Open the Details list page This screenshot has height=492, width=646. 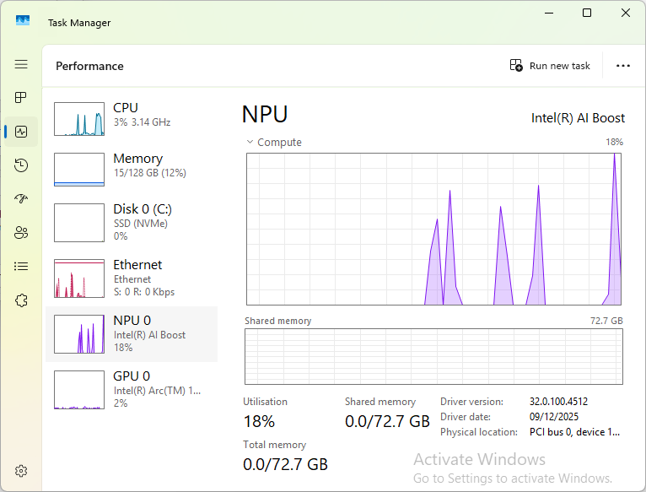pos(21,267)
